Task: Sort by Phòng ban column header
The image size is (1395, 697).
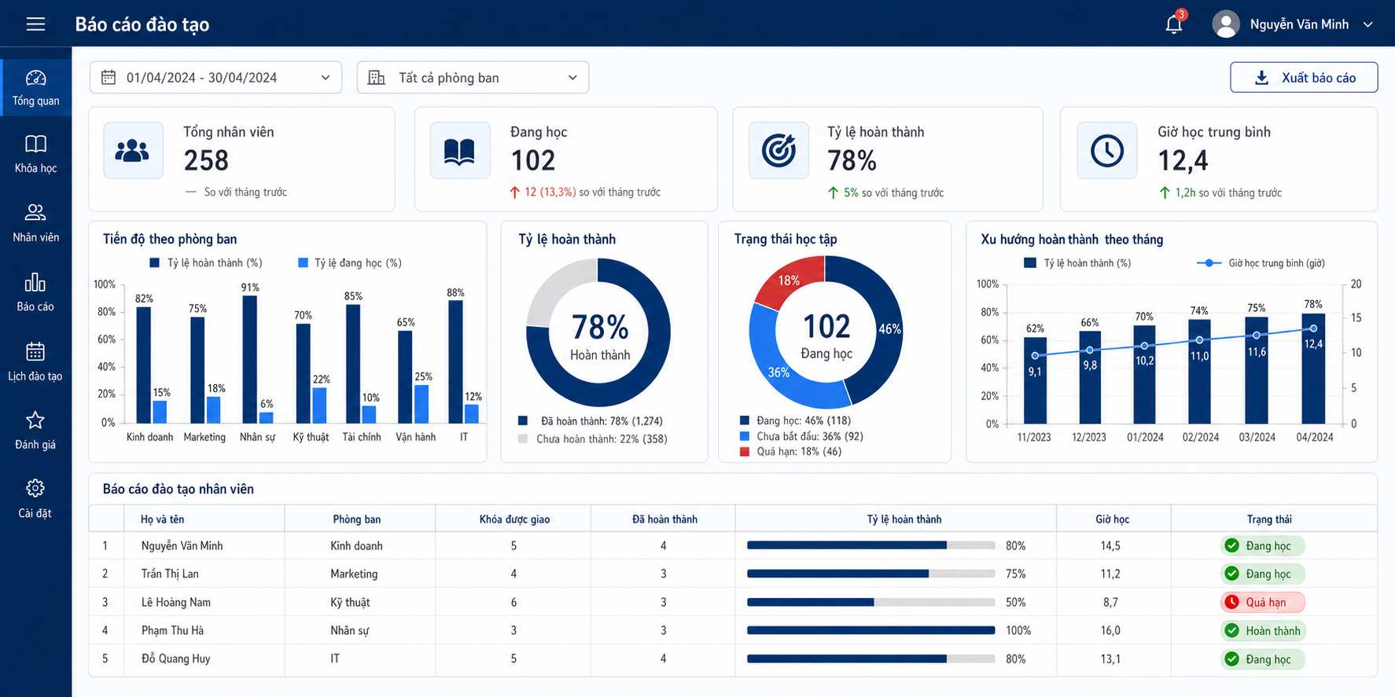Action: click(357, 519)
